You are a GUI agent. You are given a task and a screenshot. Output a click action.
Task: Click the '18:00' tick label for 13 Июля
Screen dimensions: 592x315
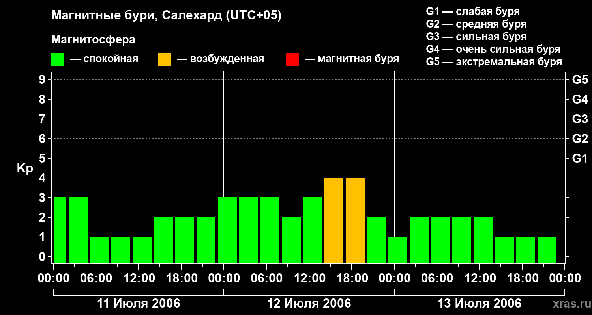pos(523,278)
